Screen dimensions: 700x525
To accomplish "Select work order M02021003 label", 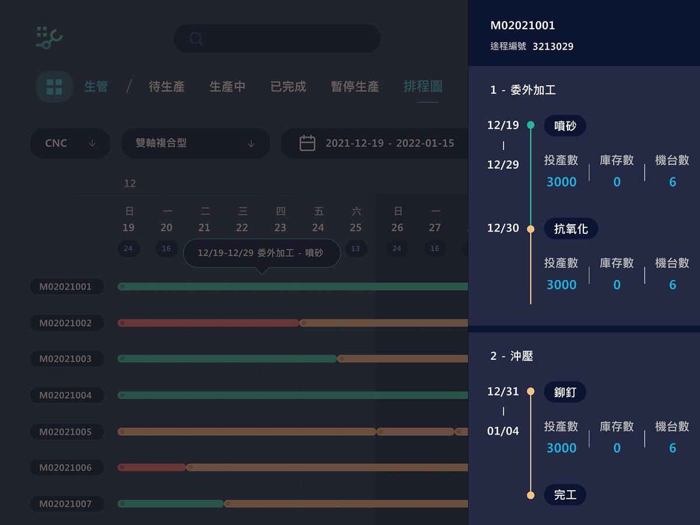I will point(66,359).
